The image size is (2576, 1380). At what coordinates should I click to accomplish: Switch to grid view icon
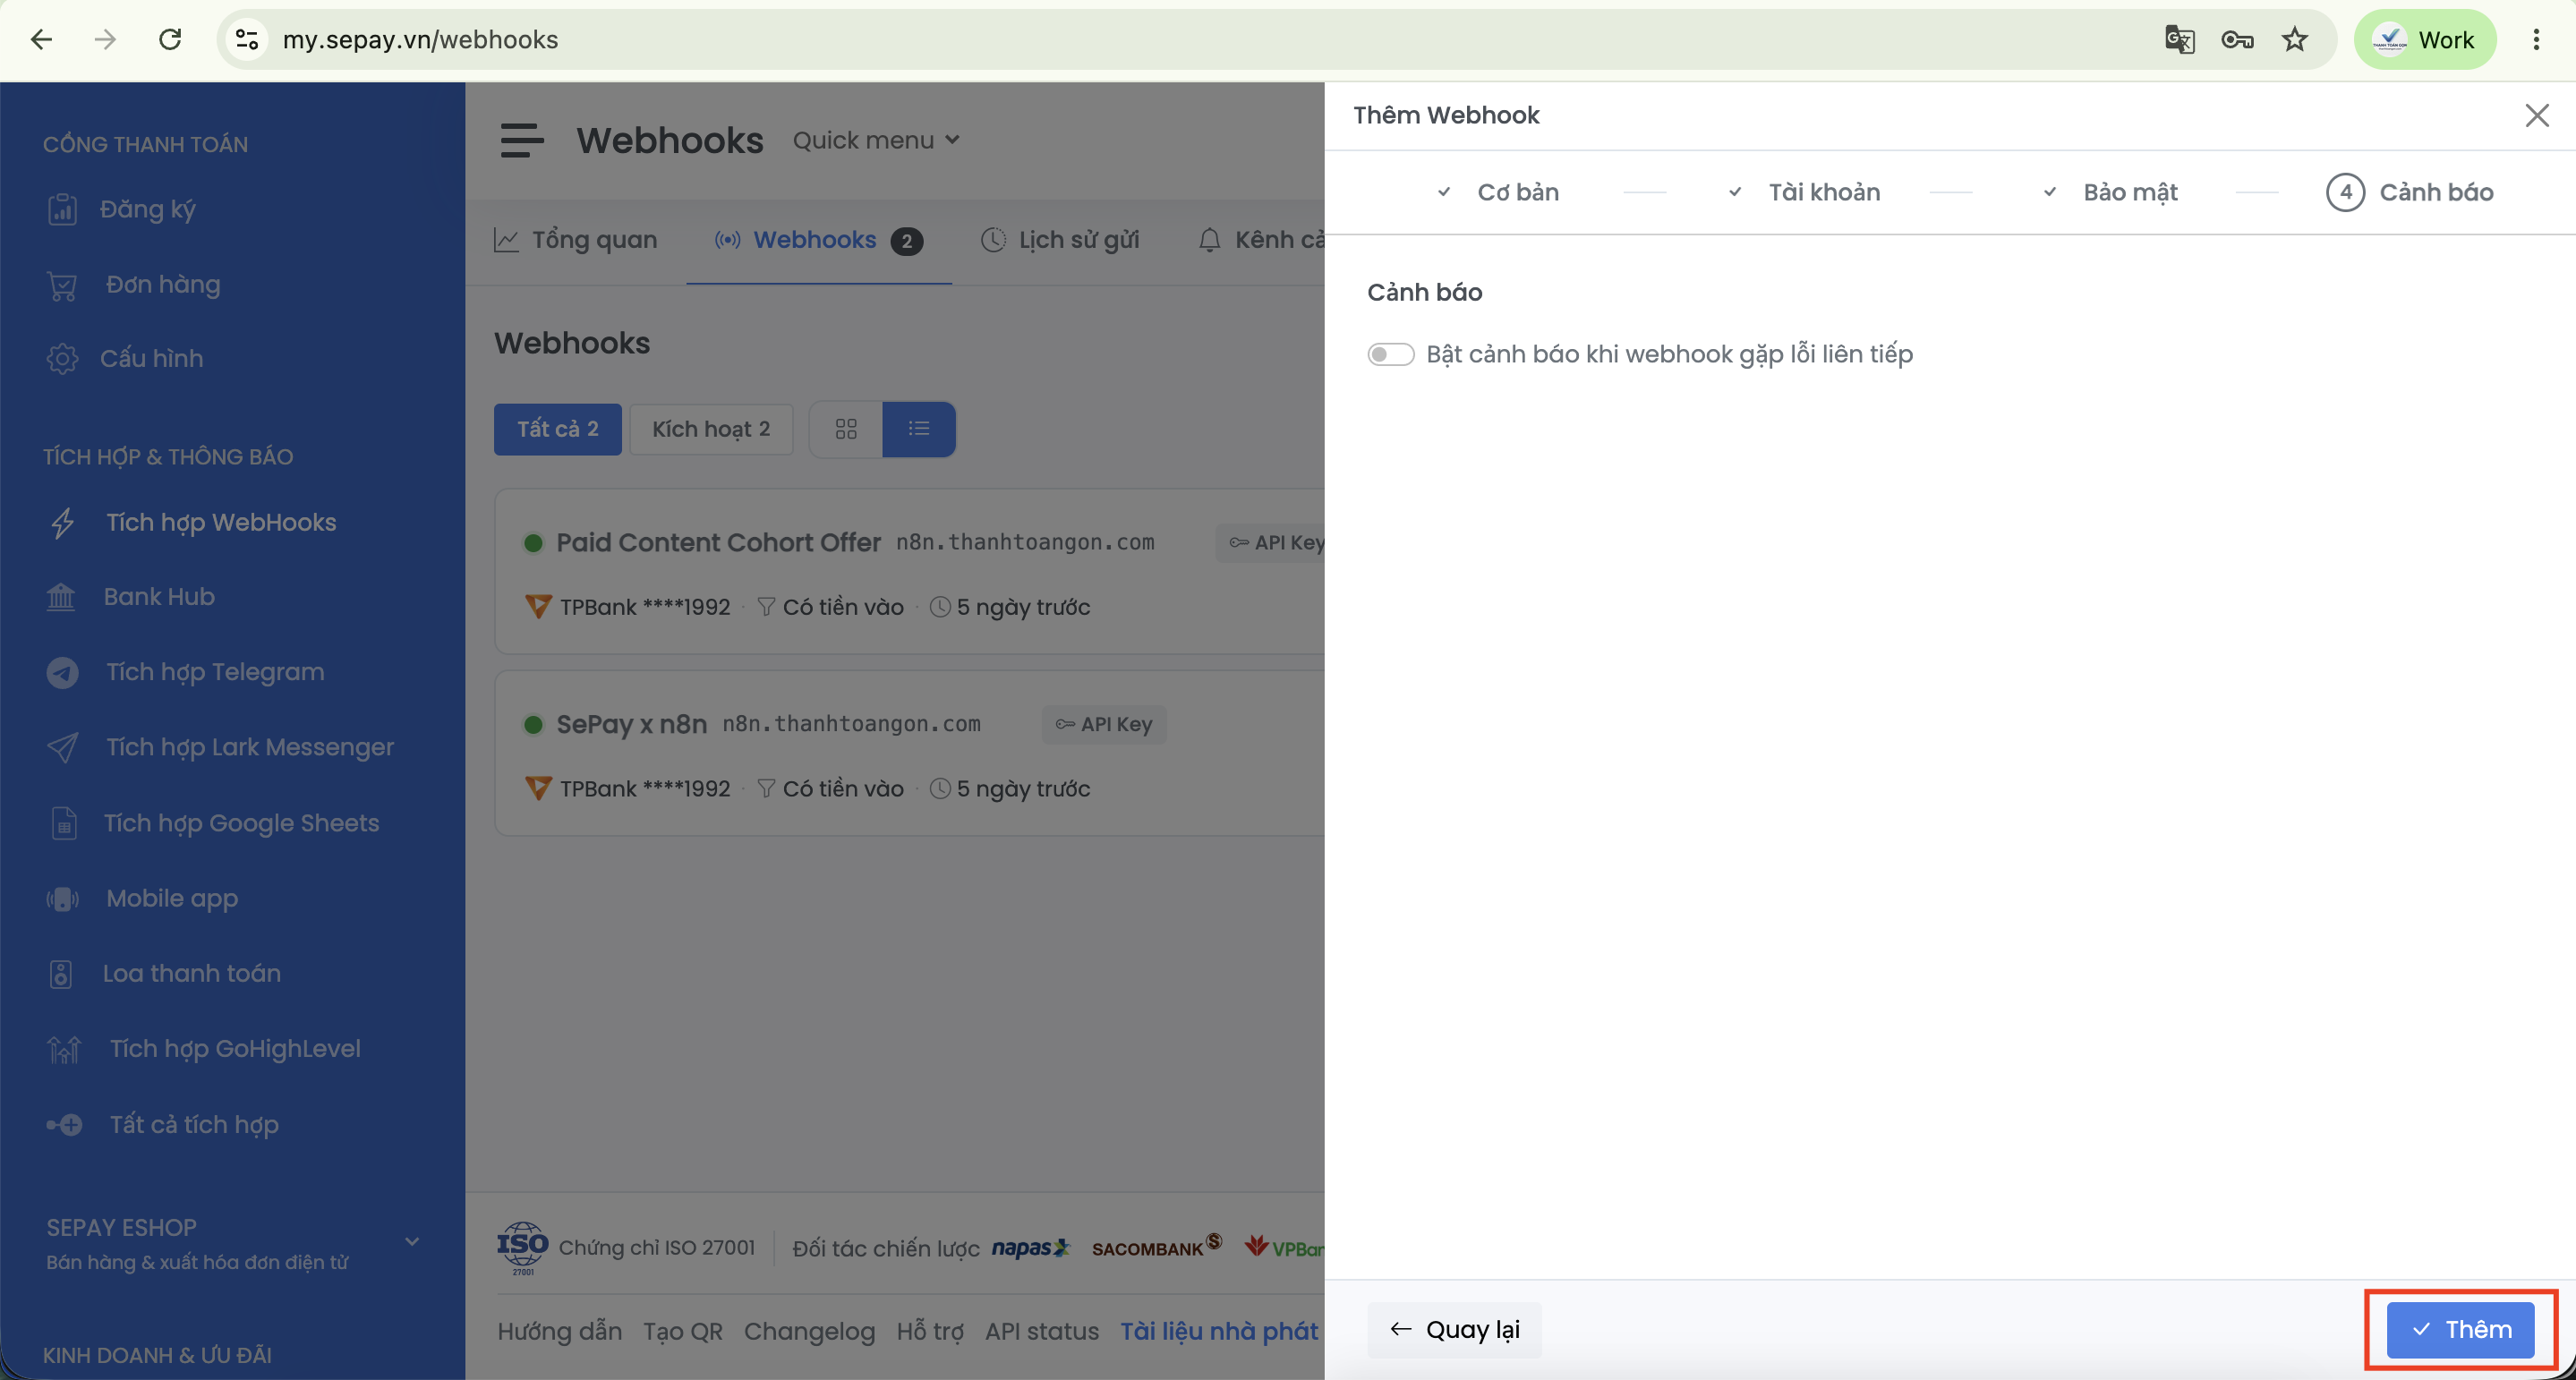point(846,429)
